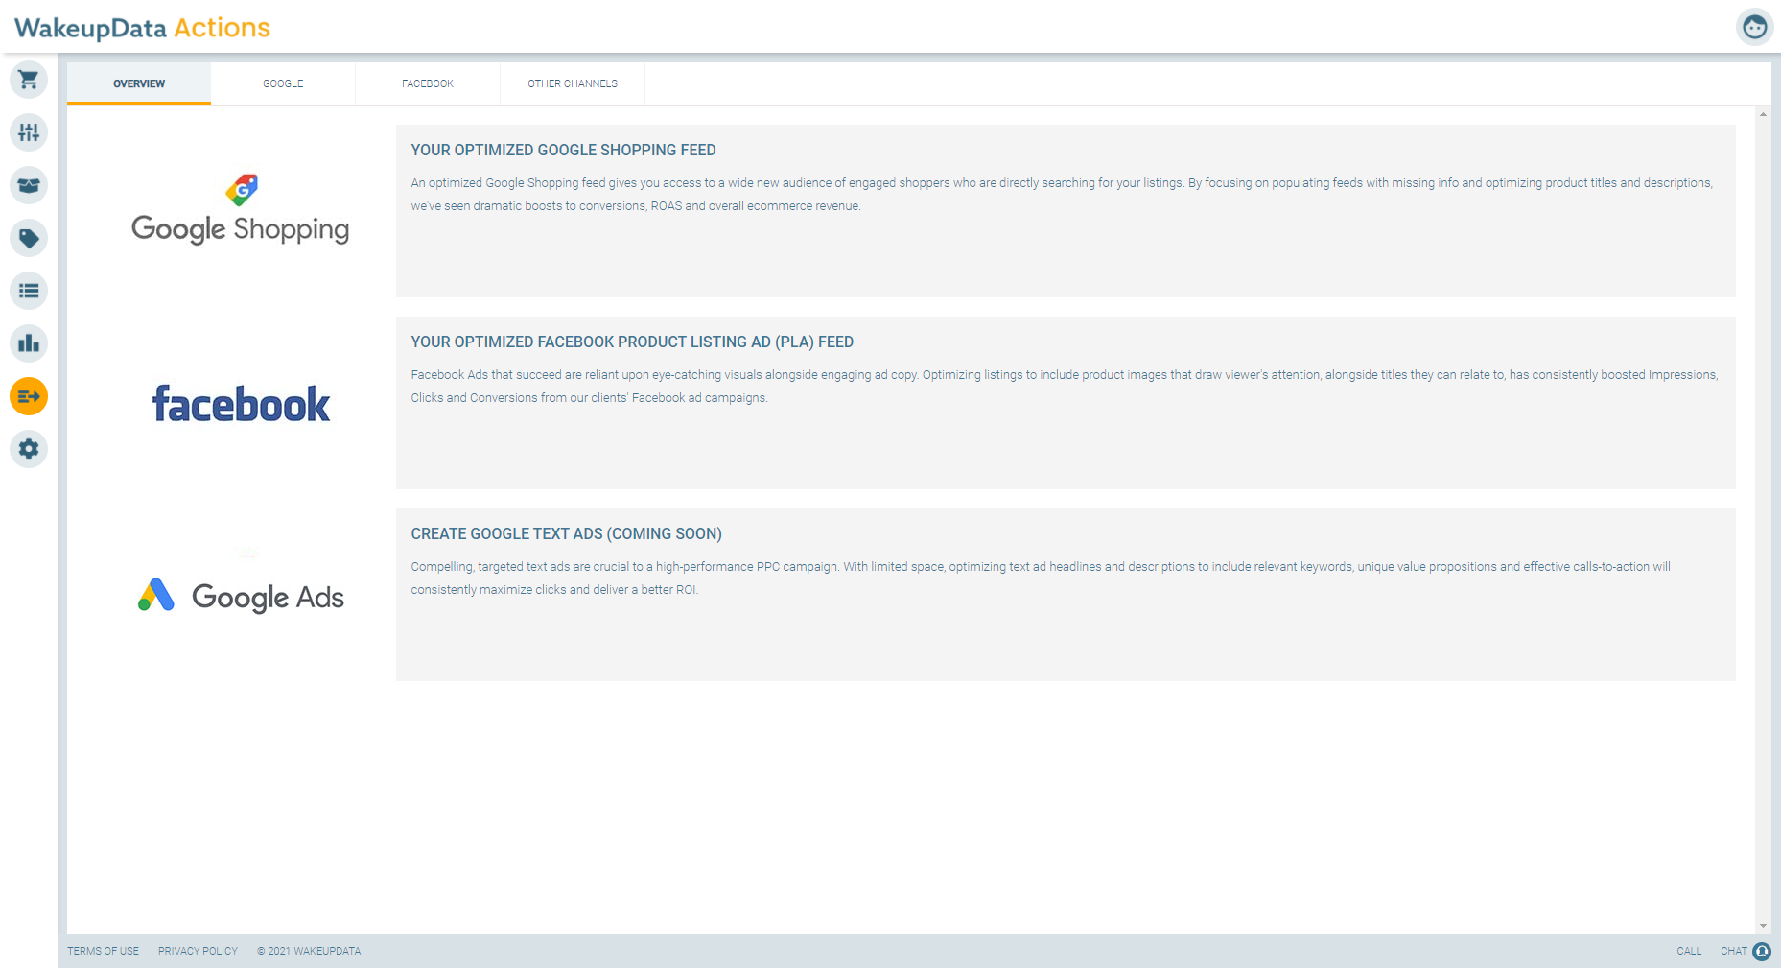Image resolution: width=1781 pixels, height=968 pixels.
Task: Click the chat headset icon in footer
Action: click(1762, 951)
